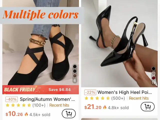View the (100+) reviews star rating
Image resolution: width=160 pixels, height=120 pixels.
tap(25, 105)
